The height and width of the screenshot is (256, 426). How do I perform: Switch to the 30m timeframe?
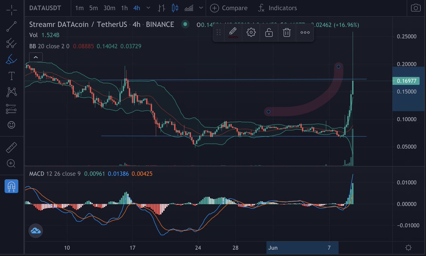[x=109, y=8]
